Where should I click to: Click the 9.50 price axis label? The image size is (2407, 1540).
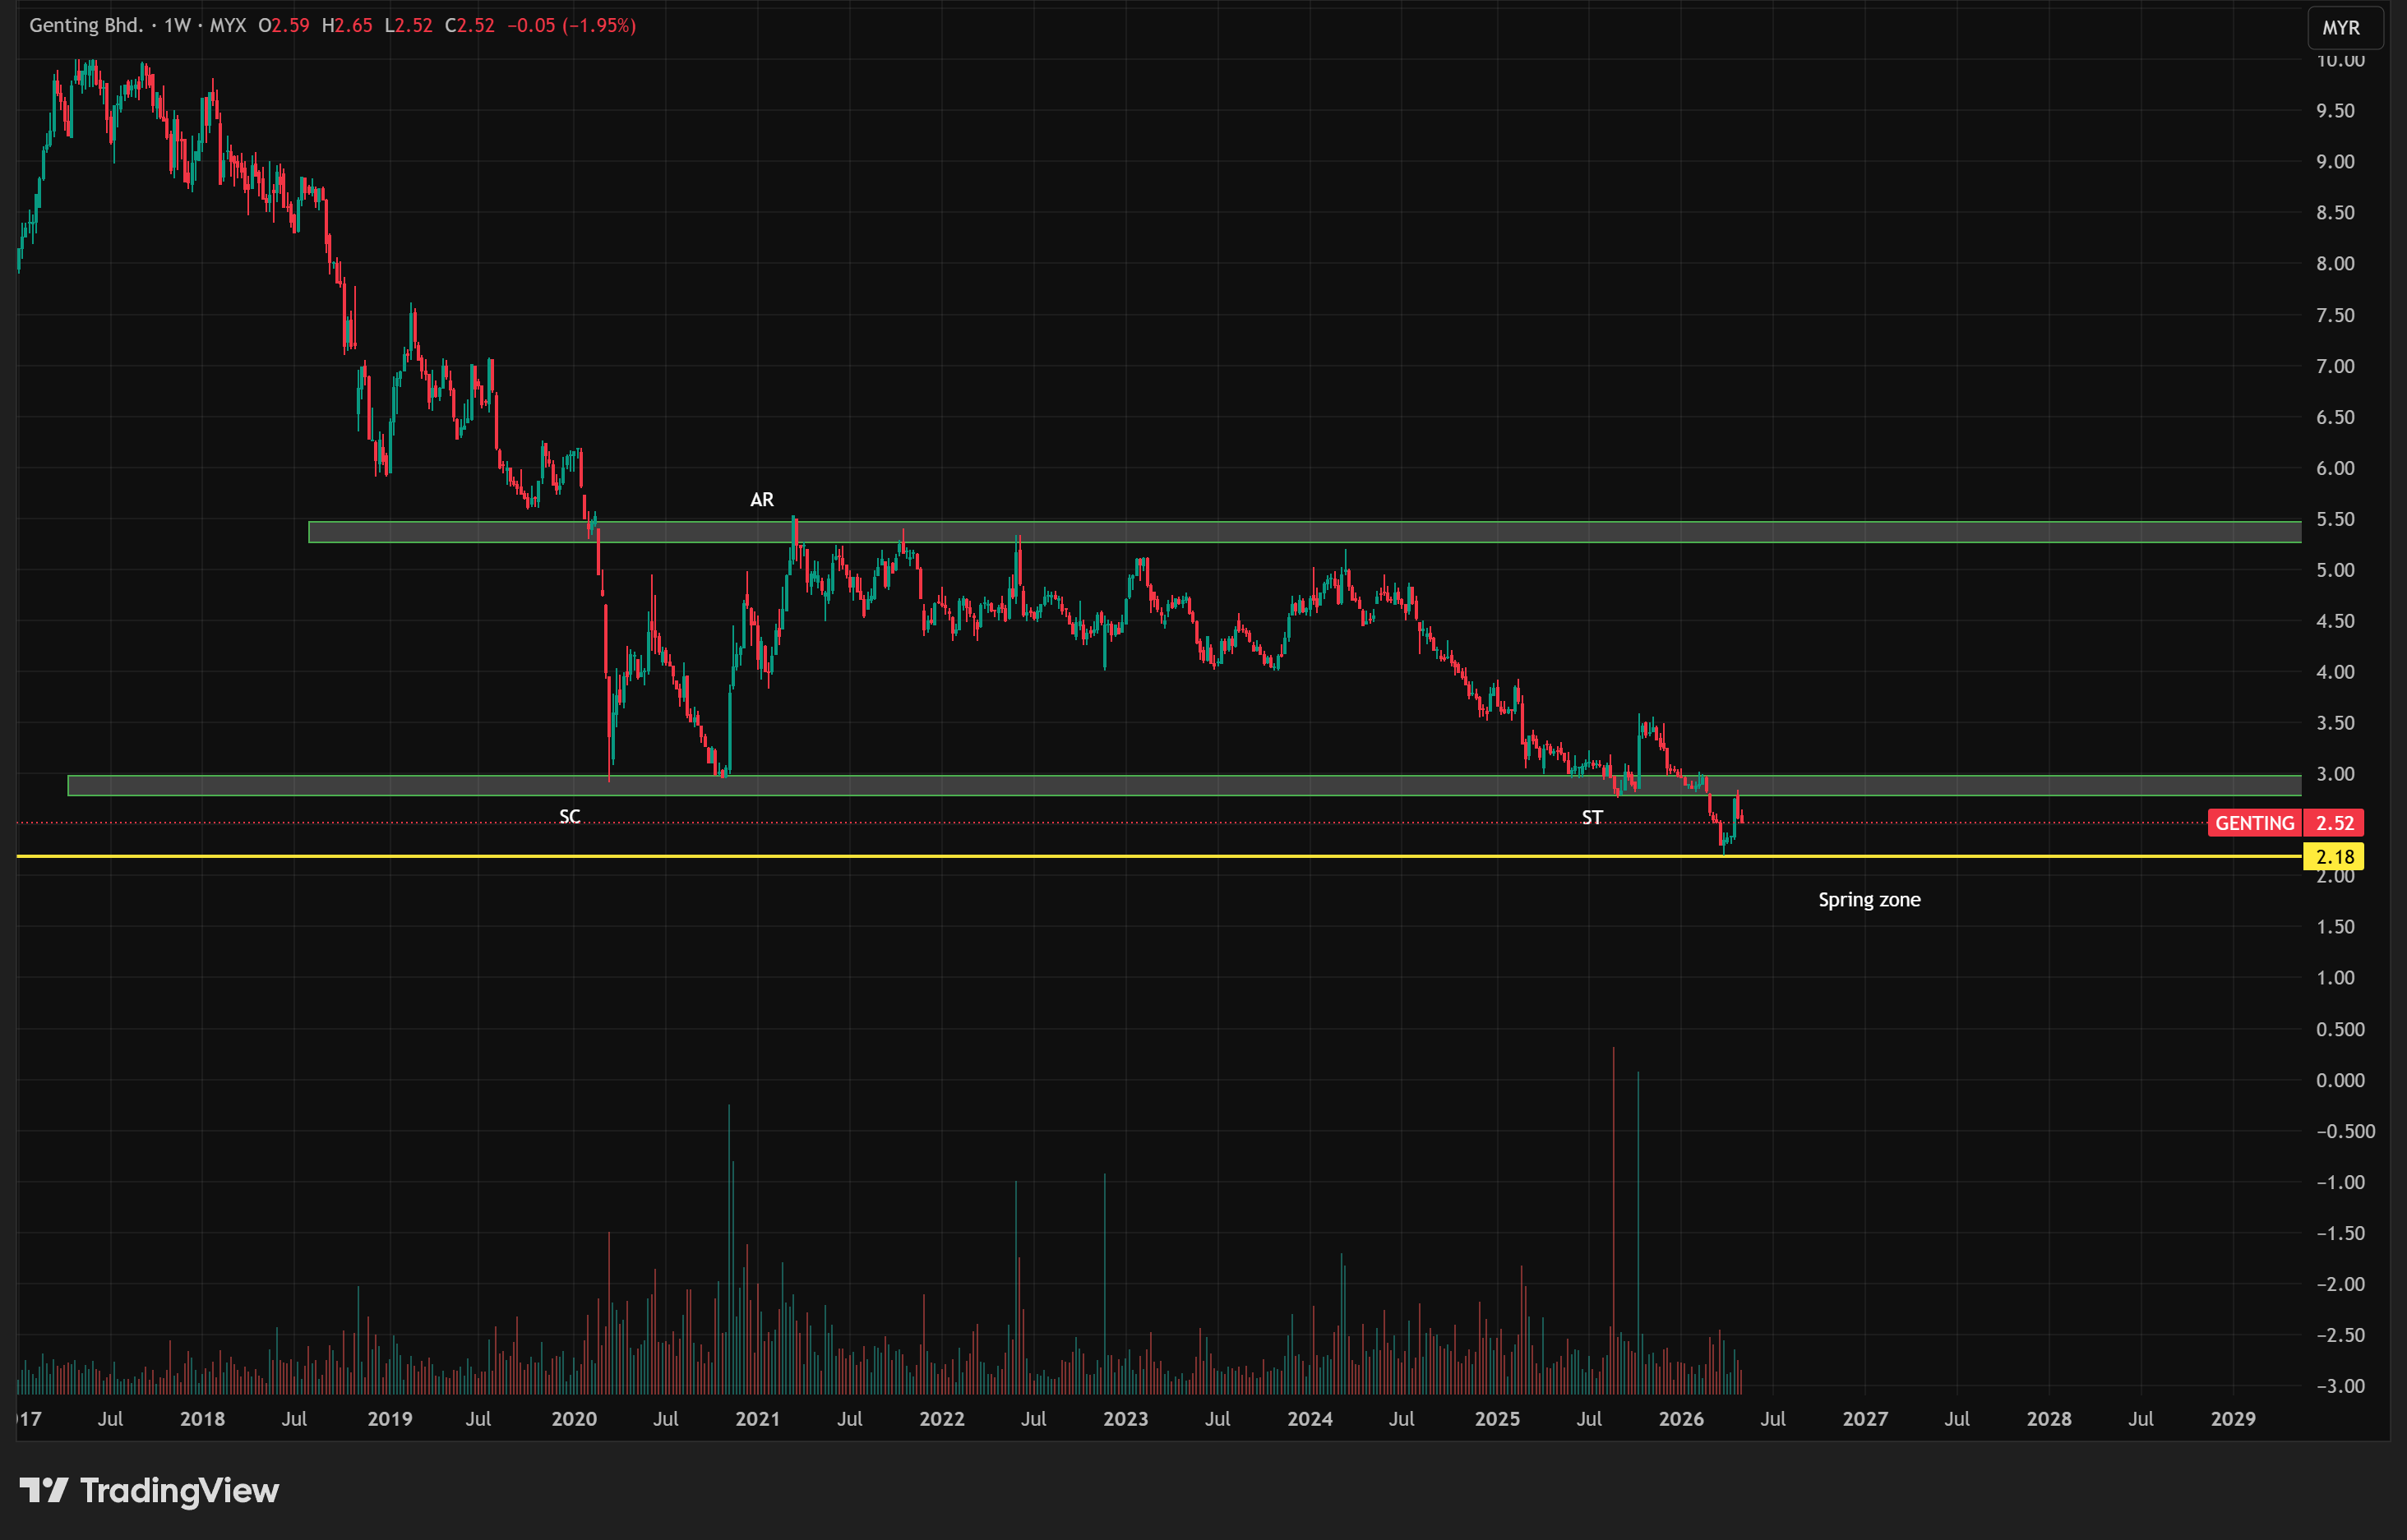point(2335,111)
